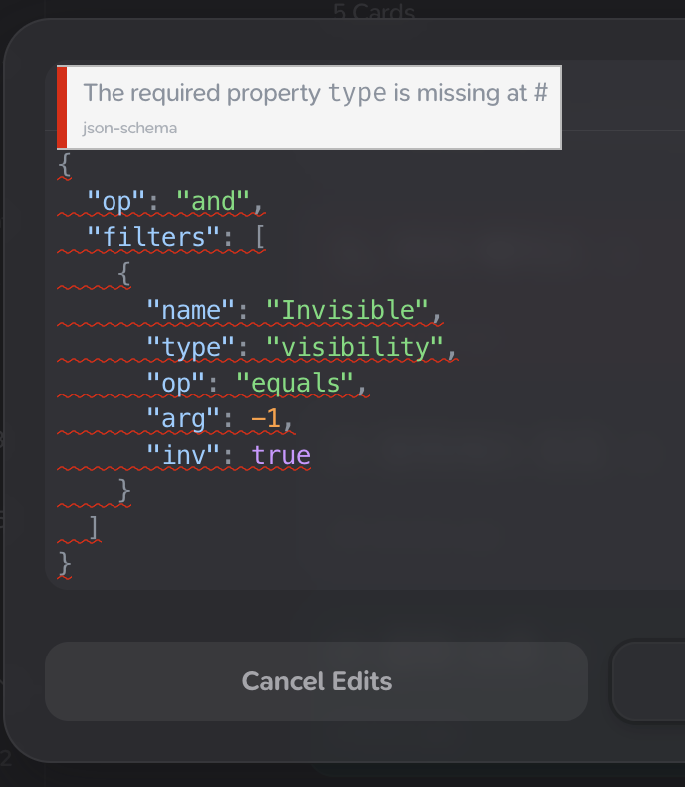Click the "5 Cards" label behind the dialog
Image resolution: width=685 pixels, height=787 pixels.
(373, 12)
